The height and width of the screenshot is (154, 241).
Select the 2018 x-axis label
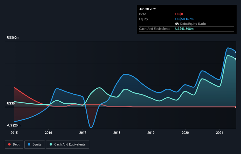click(117, 133)
